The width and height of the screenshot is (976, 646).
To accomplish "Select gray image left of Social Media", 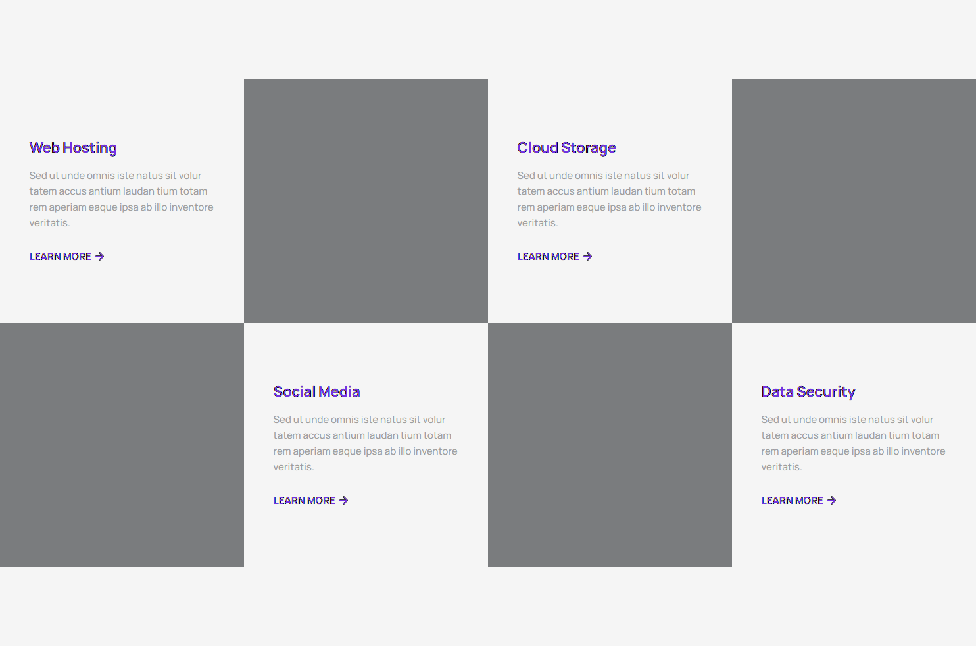I will tap(122, 445).
